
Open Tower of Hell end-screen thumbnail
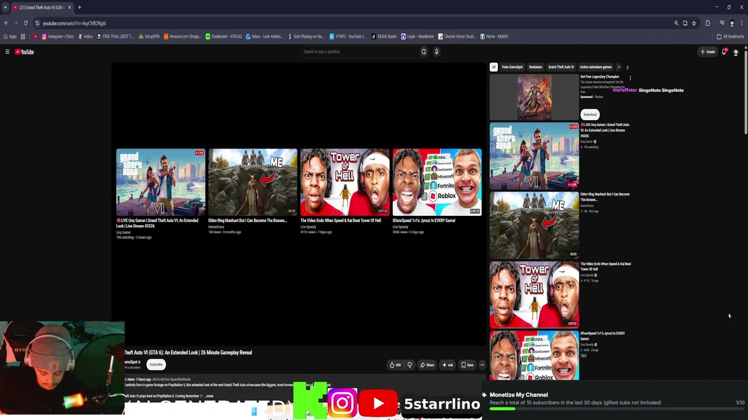tap(345, 182)
